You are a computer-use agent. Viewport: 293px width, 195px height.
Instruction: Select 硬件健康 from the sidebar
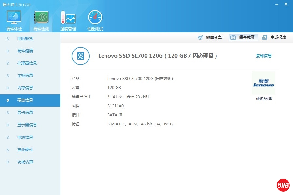(25, 51)
